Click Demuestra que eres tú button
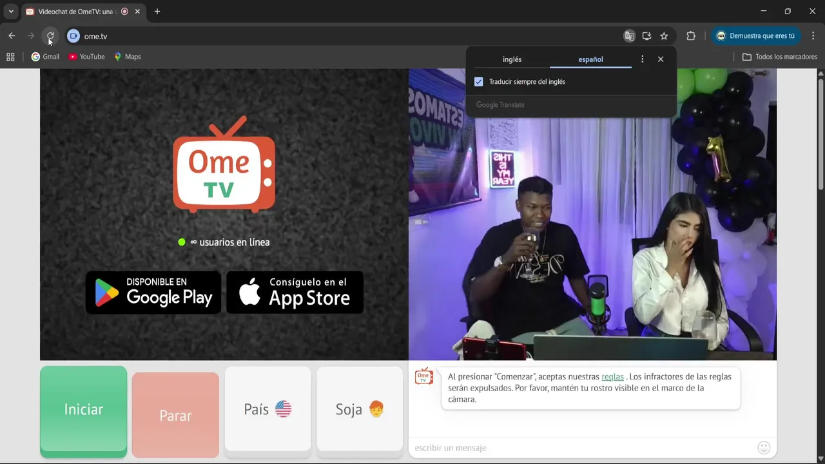825x464 pixels. 757,36
